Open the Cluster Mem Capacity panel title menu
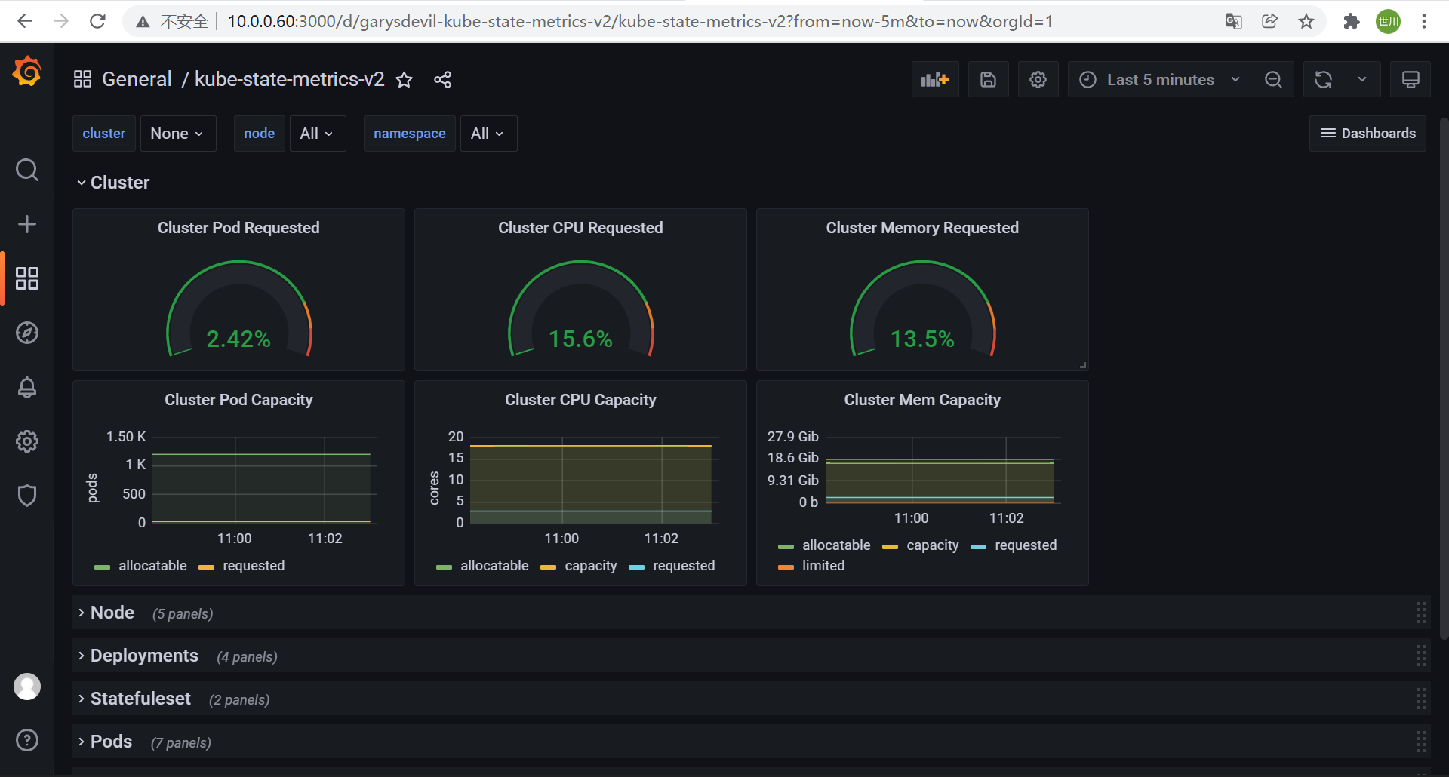Screen dimensions: 1449x777 tap(922, 400)
